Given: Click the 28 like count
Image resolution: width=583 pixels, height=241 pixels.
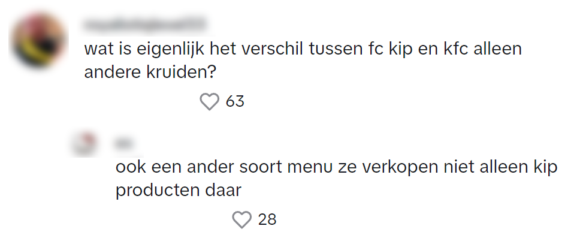Looking at the screenshot, I should [267, 220].
